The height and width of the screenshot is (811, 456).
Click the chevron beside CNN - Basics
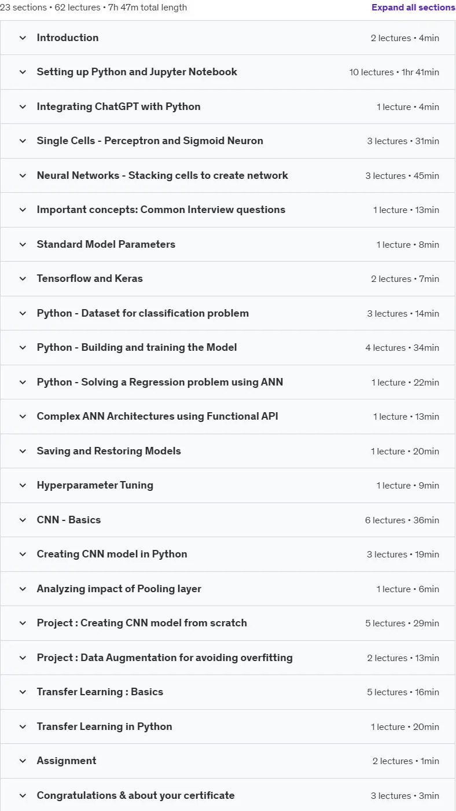click(23, 520)
